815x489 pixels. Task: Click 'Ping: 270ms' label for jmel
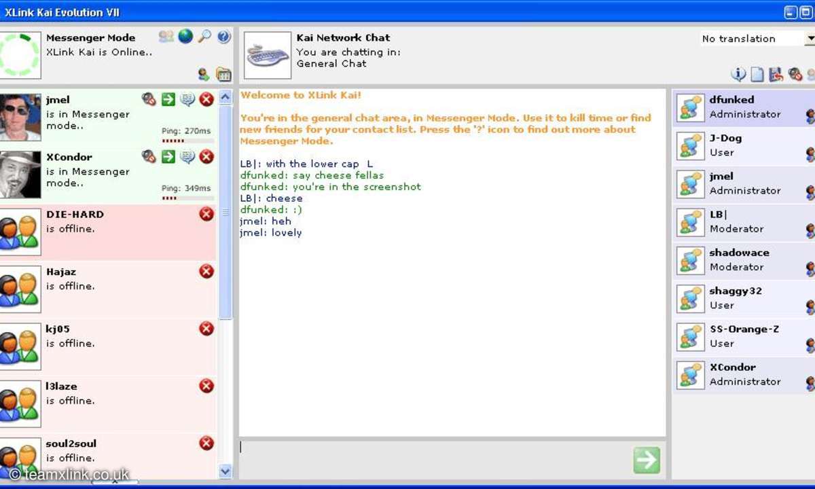point(186,131)
